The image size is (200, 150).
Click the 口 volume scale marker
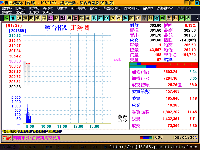point(18,123)
